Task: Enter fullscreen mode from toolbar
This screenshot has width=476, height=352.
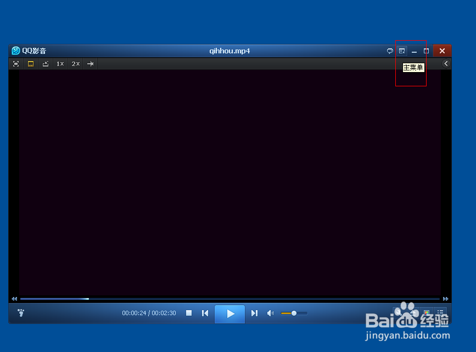Action: point(16,64)
